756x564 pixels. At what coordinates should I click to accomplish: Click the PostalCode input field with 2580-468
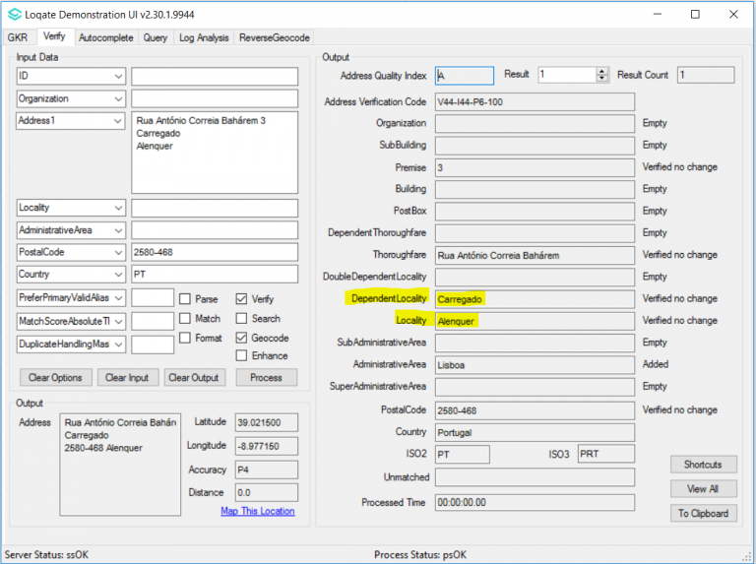coord(214,252)
